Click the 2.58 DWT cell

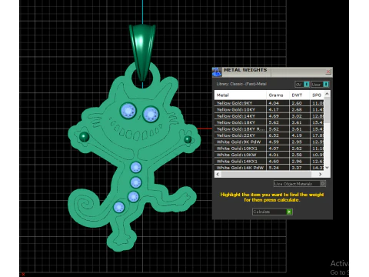299,155
